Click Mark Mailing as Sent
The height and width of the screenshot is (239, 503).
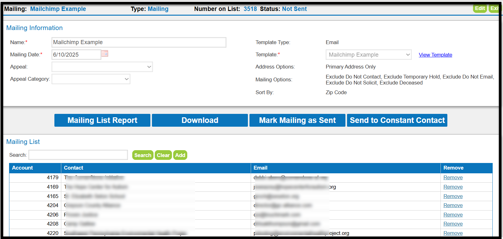pyautogui.click(x=297, y=120)
